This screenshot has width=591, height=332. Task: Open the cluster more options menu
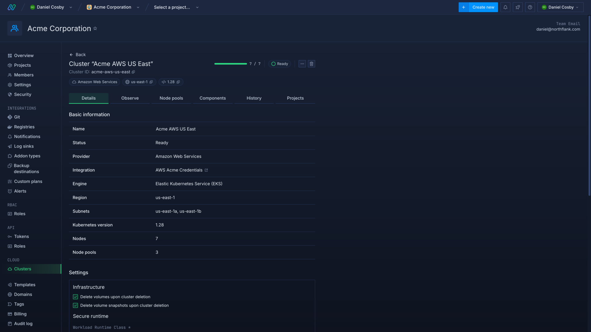[x=302, y=64]
